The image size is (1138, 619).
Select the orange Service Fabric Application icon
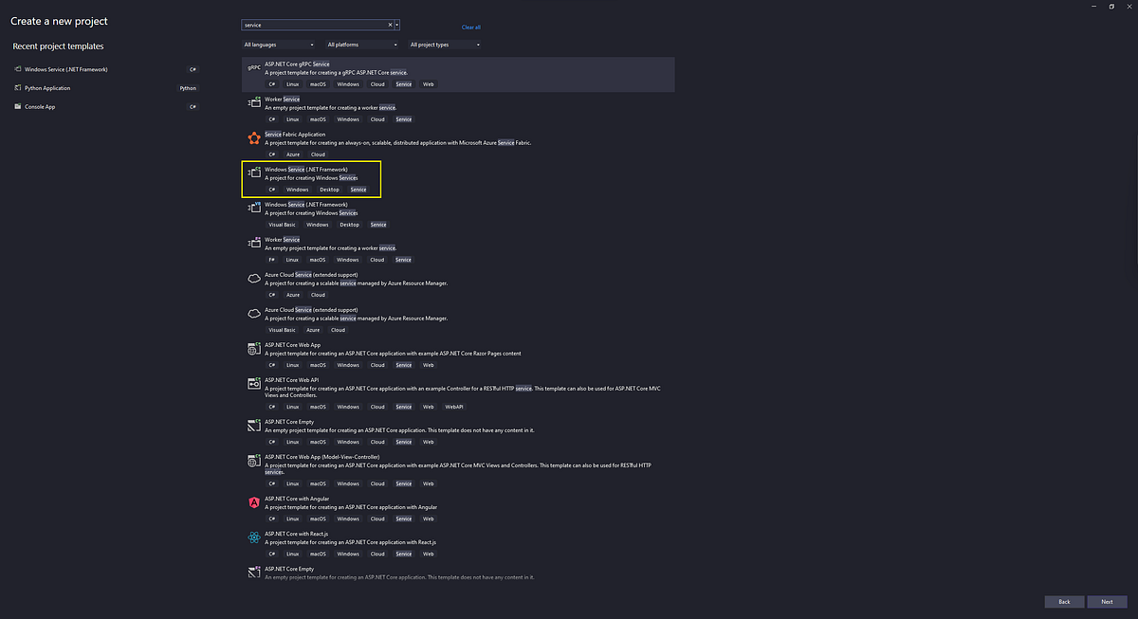coord(253,138)
